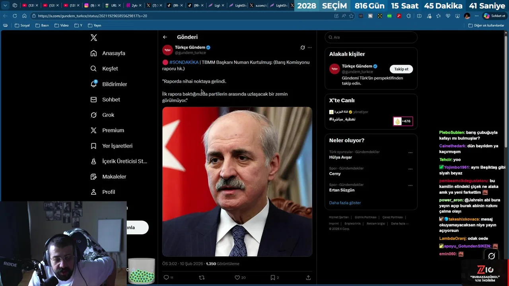This screenshot has height=286, width=509.
Task: Open Sosyal bookmarks folder
Action: point(22,25)
